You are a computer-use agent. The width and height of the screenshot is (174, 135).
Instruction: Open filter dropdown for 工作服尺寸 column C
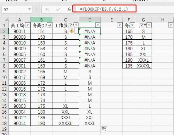(76, 25)
